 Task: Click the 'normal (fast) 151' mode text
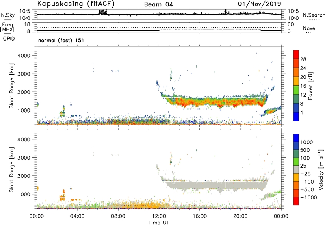[61, 40]
